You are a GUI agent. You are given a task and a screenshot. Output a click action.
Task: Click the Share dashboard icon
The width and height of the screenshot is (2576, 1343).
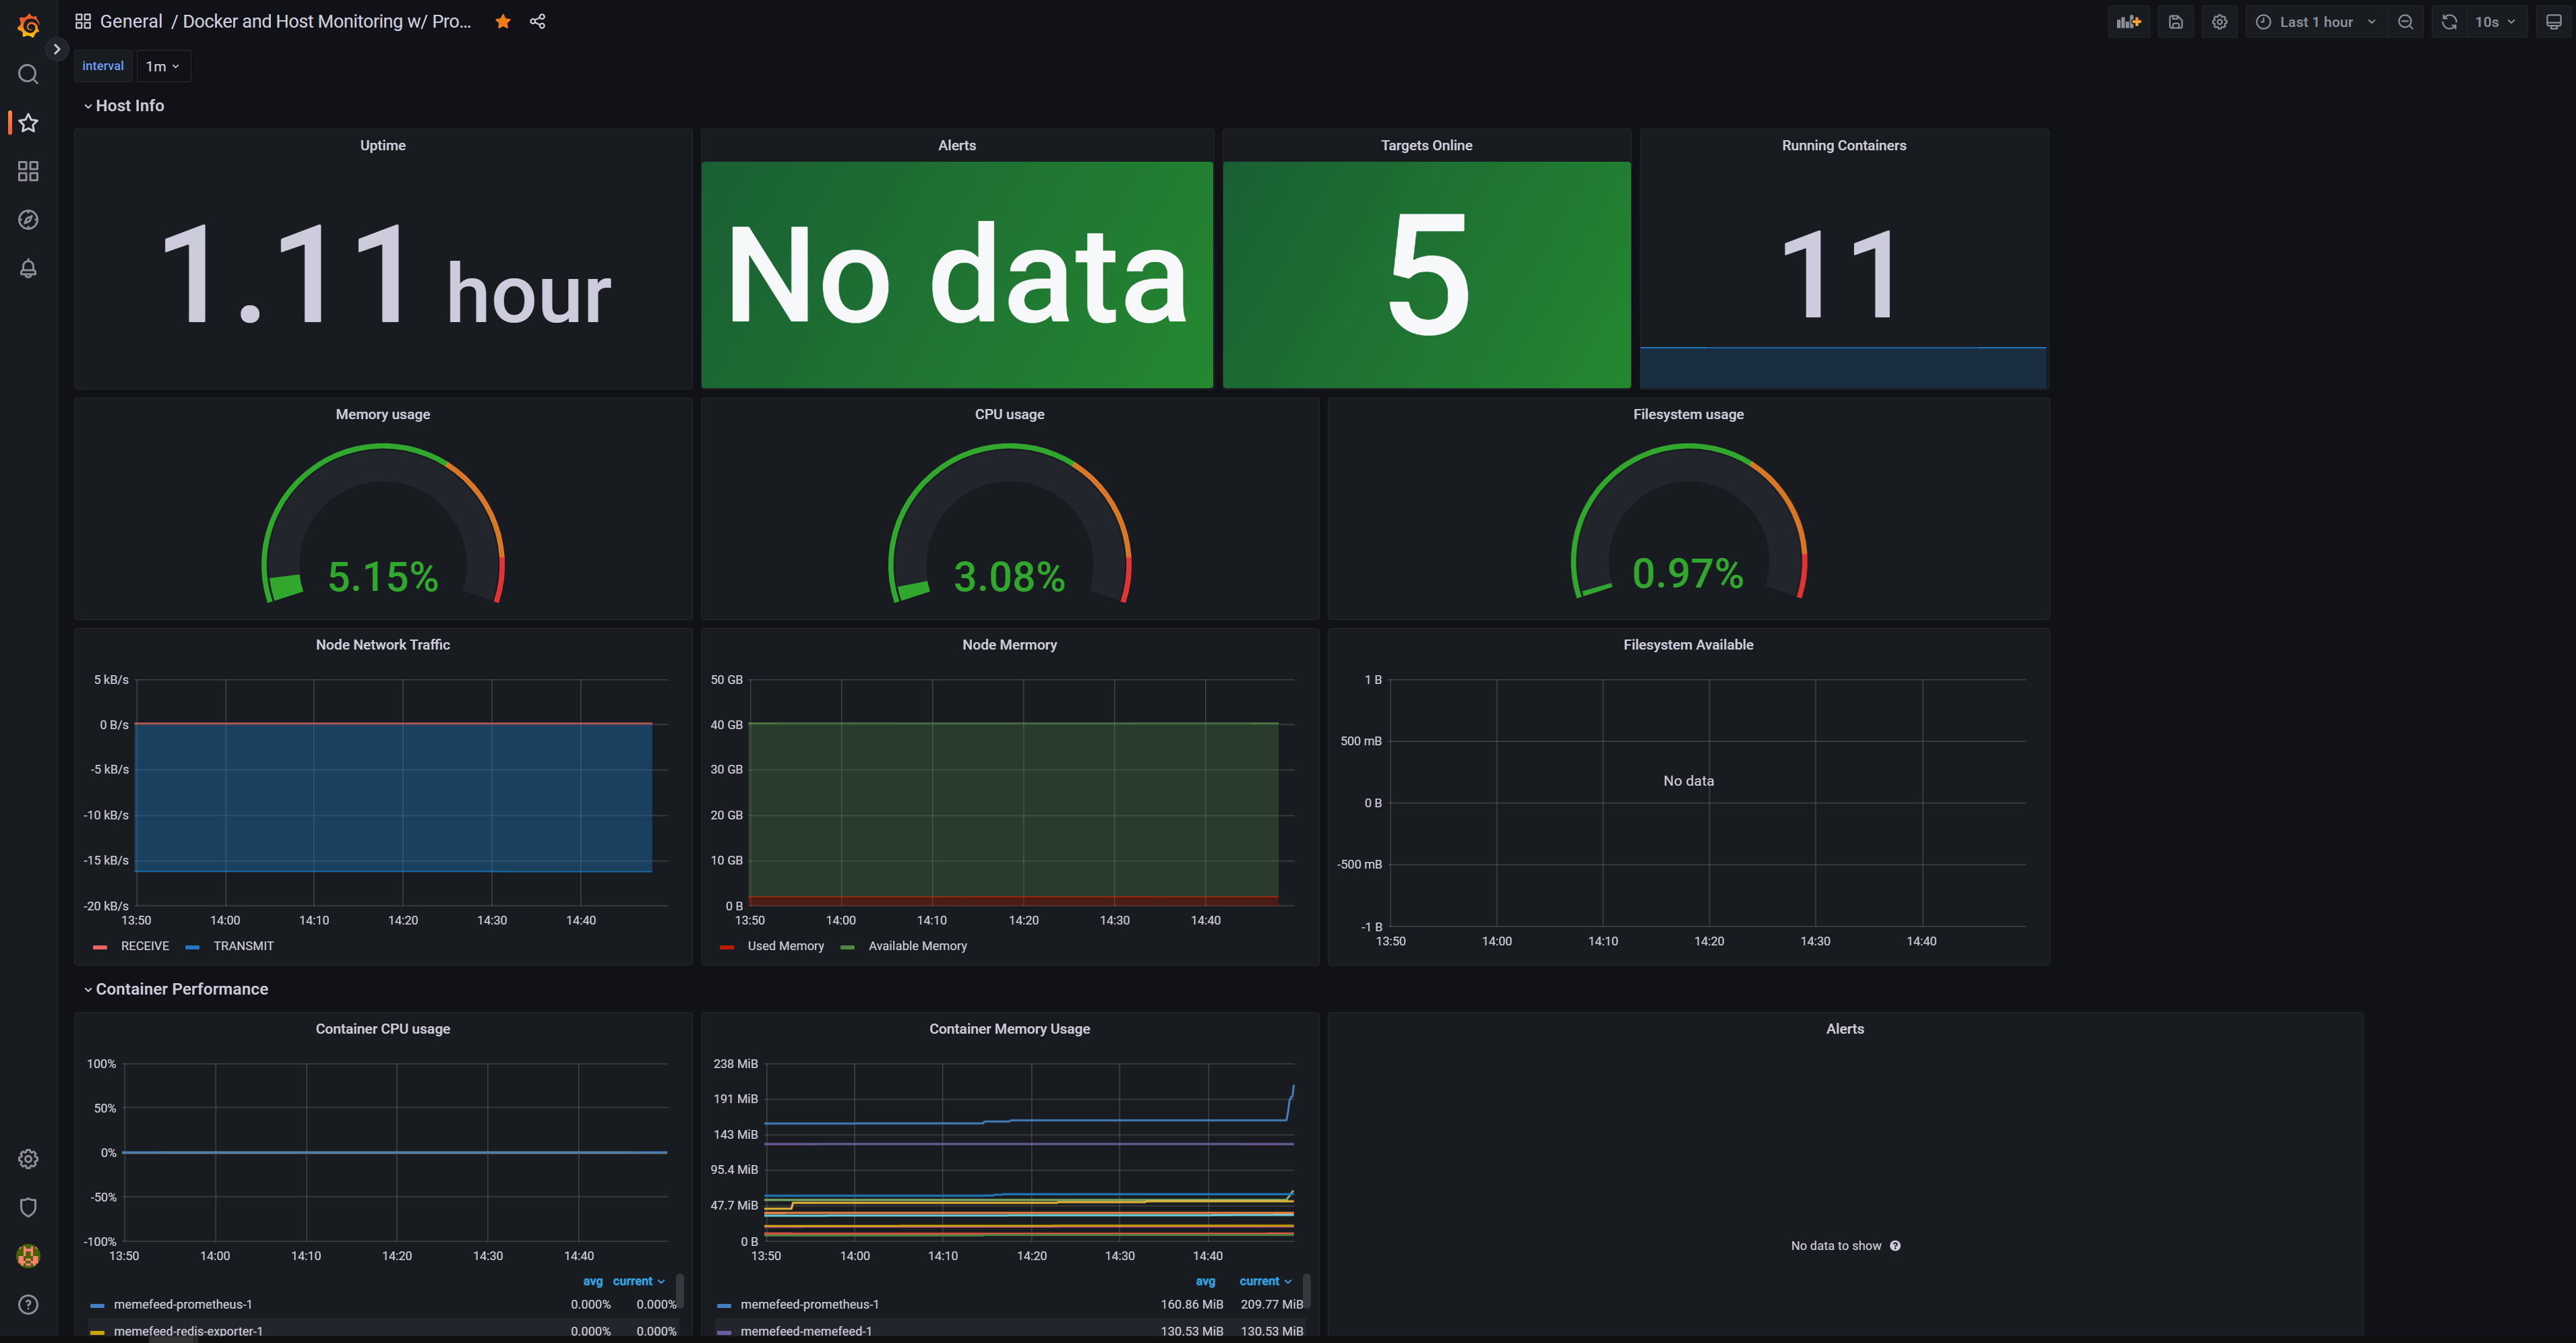(537, 22)
